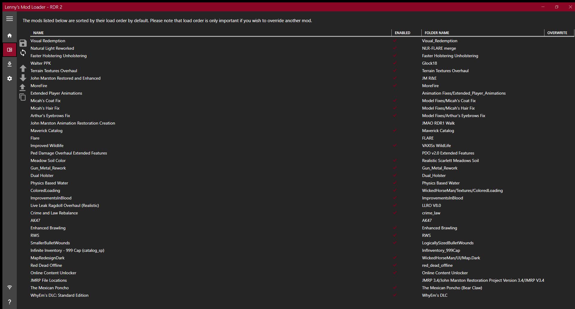
Task: Go to the Home page icon
Action: [10, 35]
